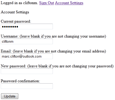Click the username 'leave blank' hint text
The width and height of the screenshot is (115, 100).
coord(63,37)
